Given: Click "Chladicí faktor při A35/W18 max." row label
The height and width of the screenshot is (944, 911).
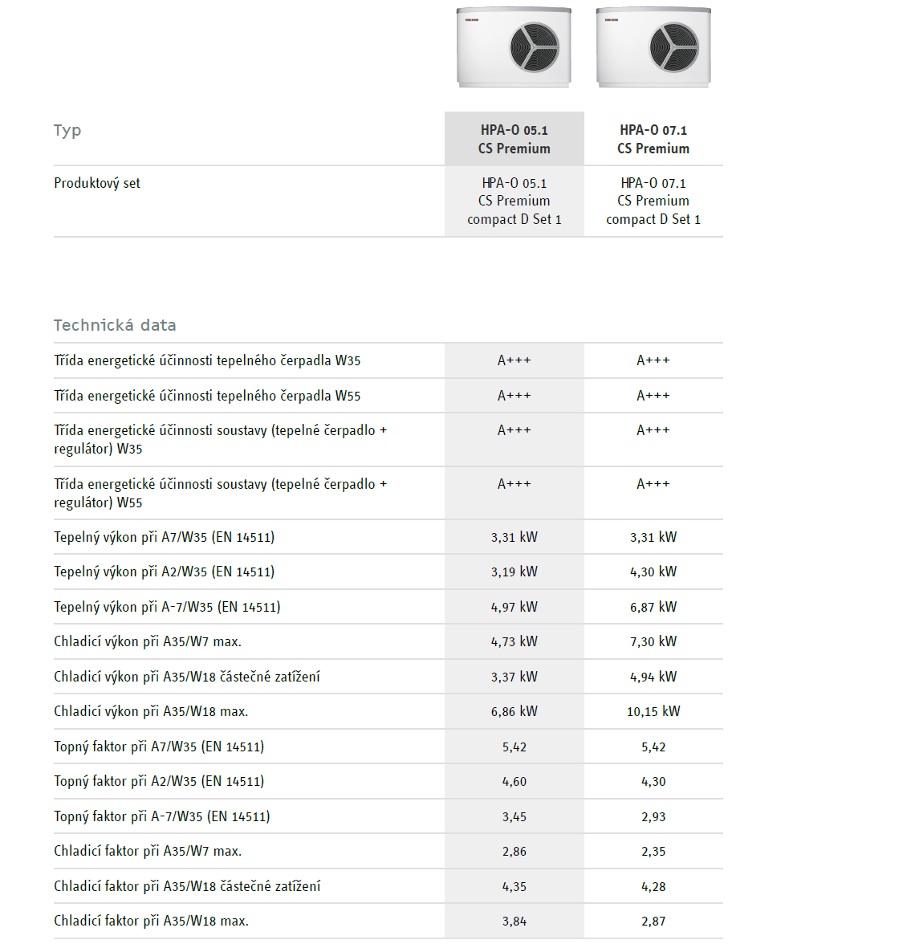Looking at the screenshot, I should pos(151,921).
